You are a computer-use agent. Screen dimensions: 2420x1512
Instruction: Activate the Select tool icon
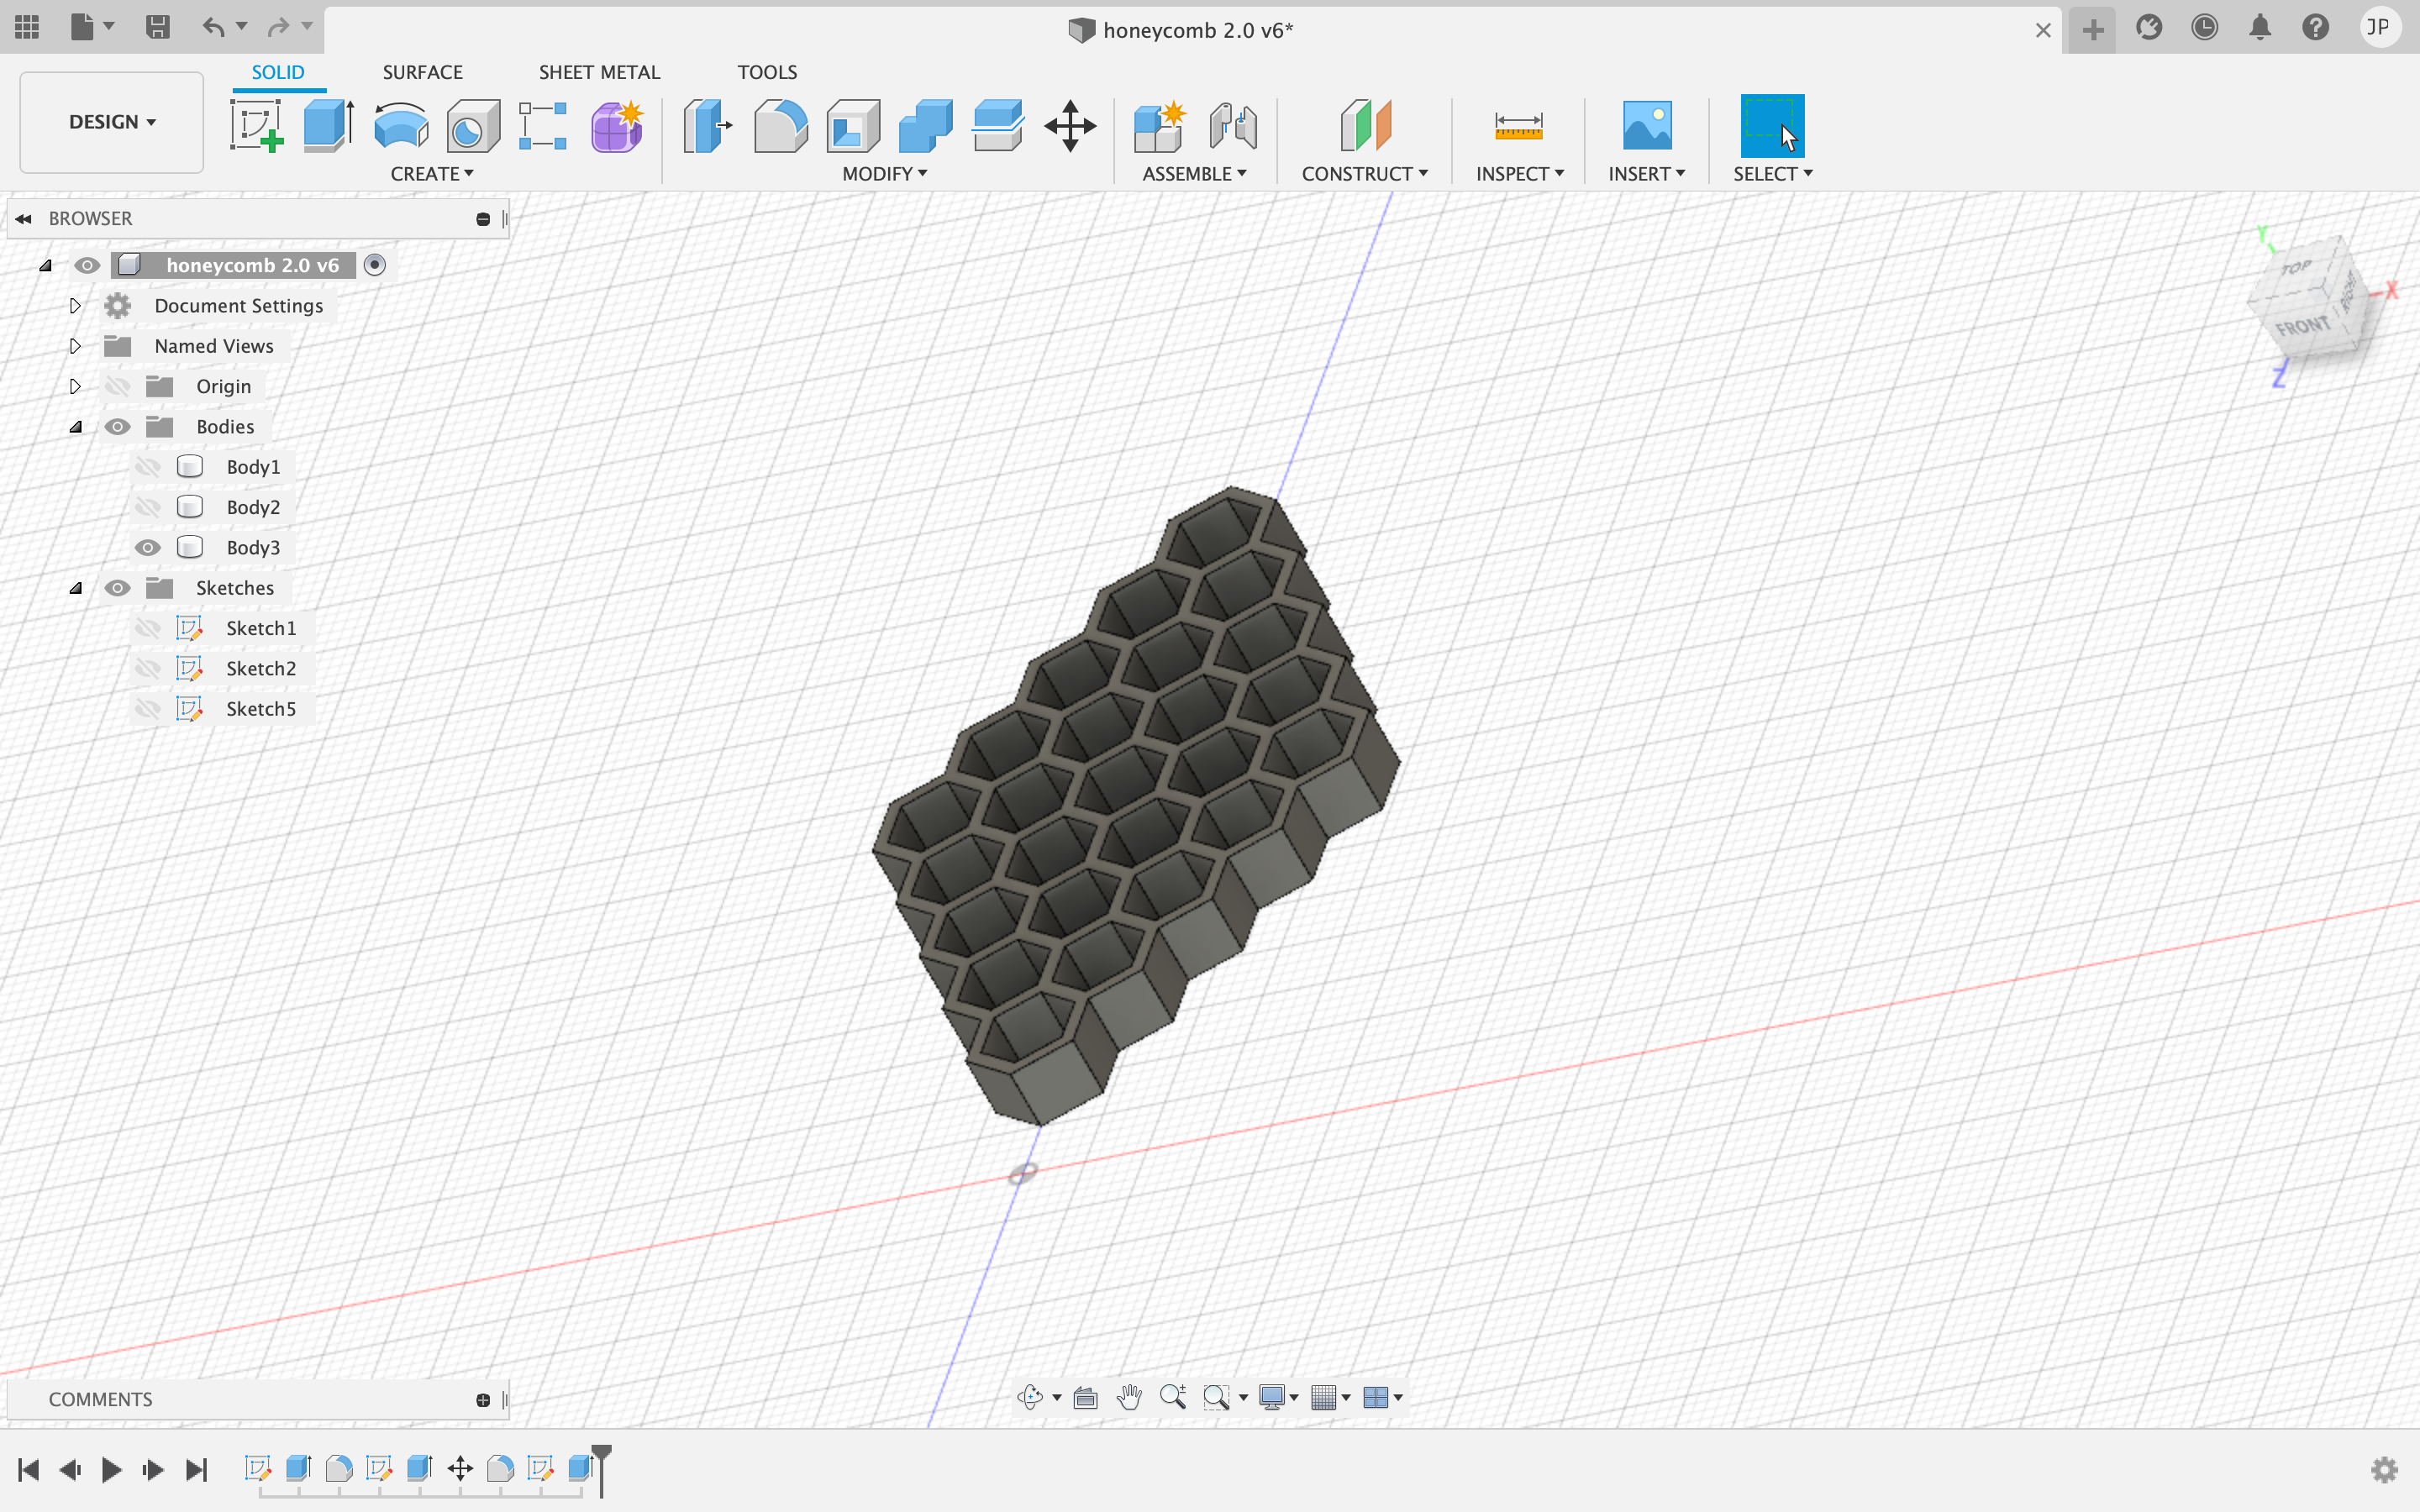[x=1772, y=126]
